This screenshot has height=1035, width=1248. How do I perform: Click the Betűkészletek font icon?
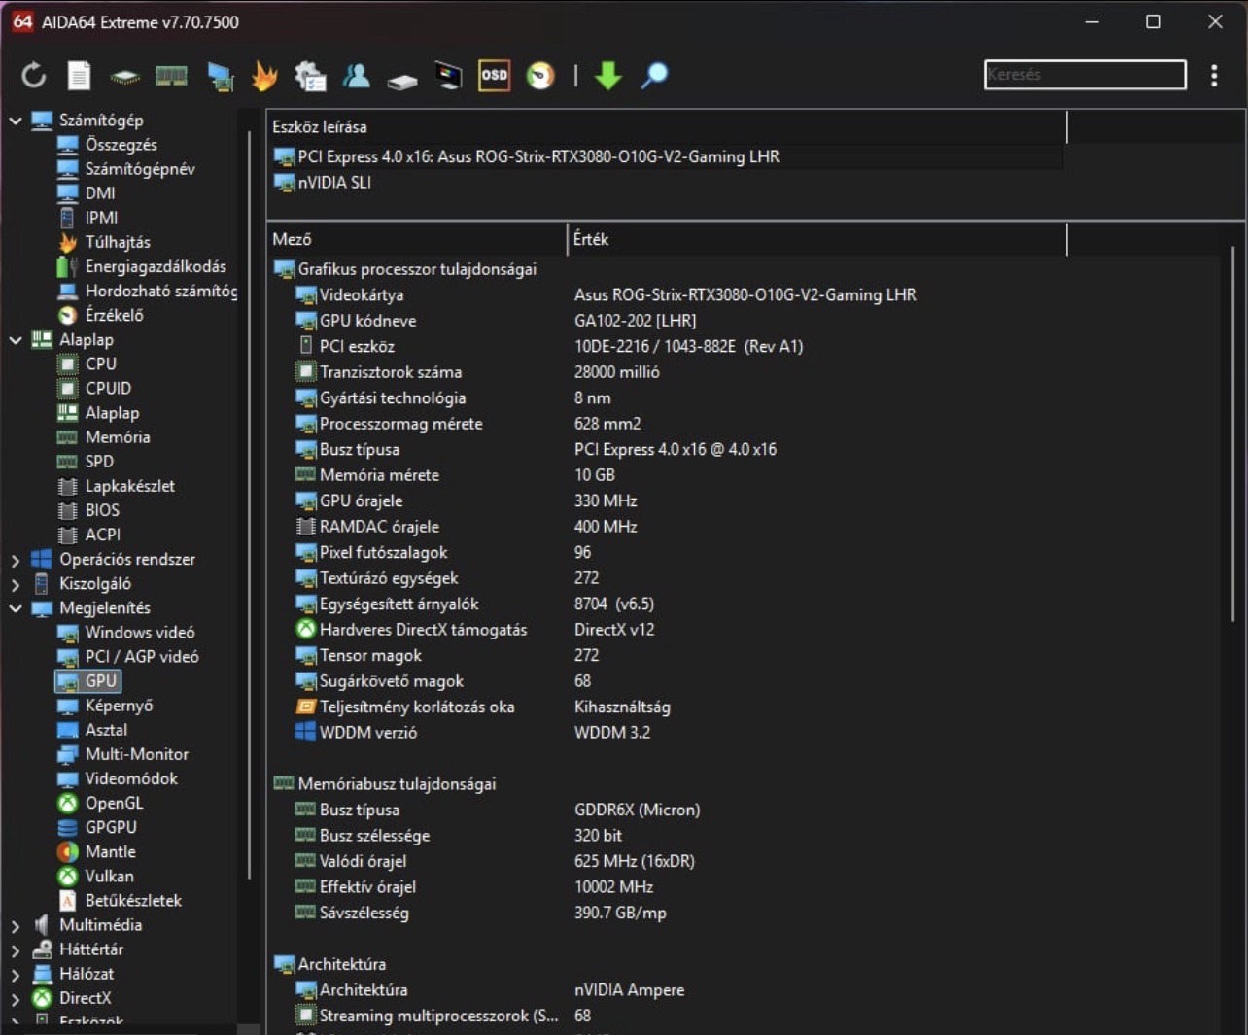(x=67, y=900)
